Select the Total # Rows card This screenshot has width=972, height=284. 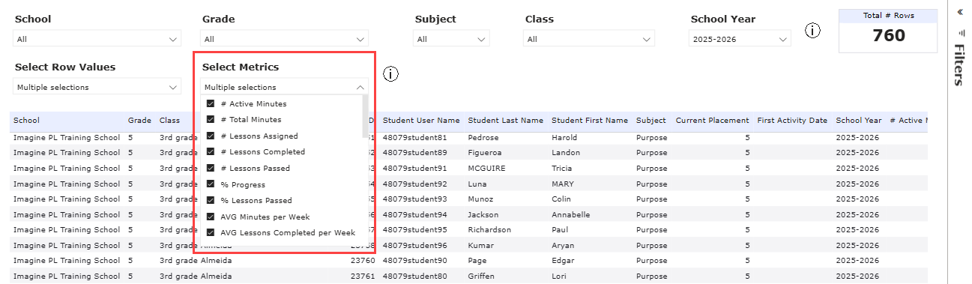tap(888, 30)
